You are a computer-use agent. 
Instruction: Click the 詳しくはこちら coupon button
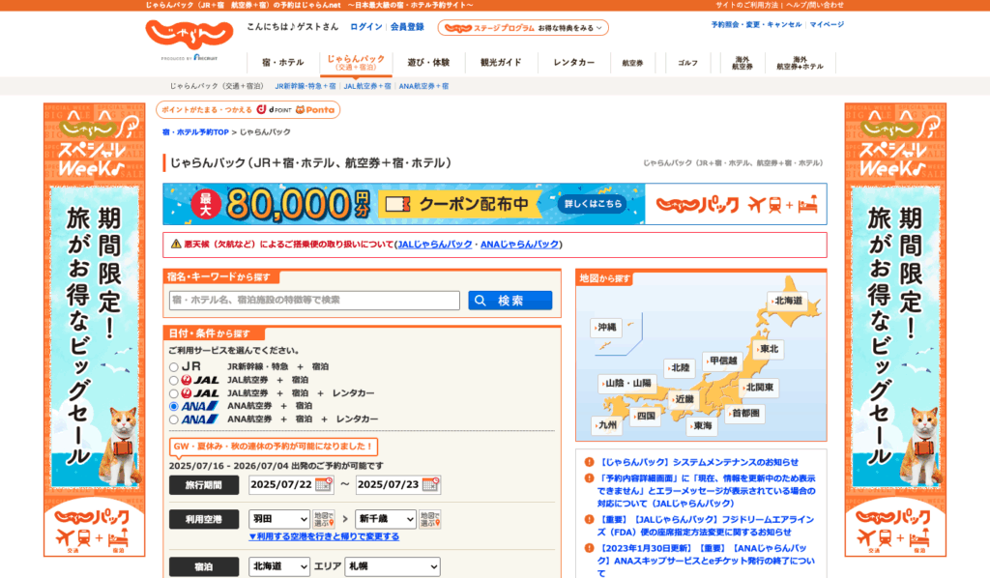pos(593,204)
